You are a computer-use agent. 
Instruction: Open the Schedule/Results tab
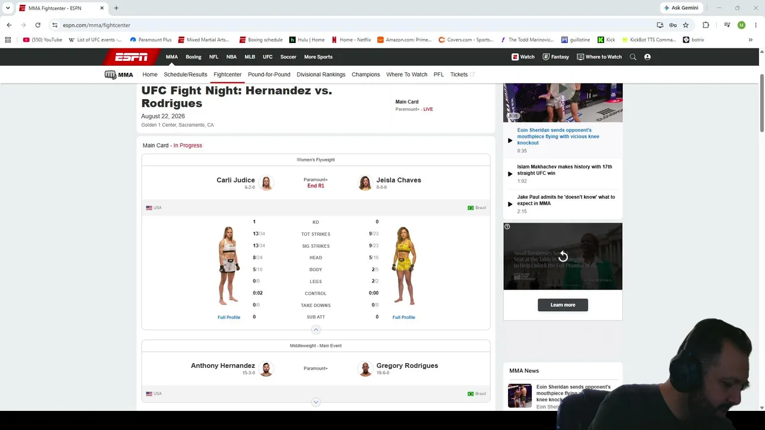(x=185, y=75)
